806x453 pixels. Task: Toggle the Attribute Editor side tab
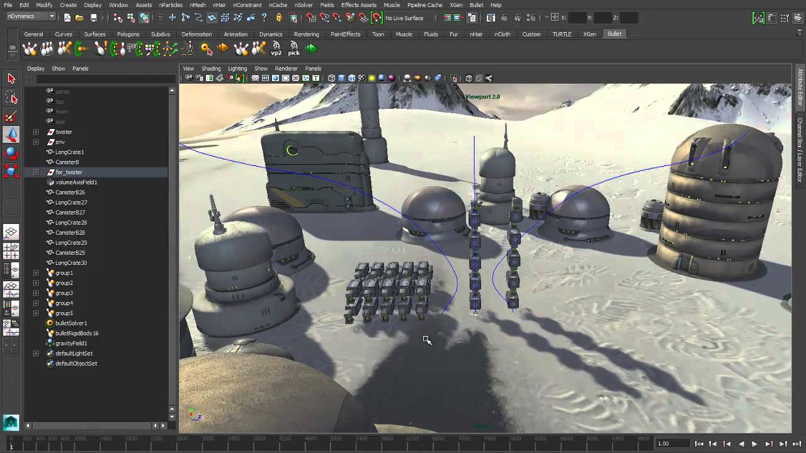(x=800, y=88)
